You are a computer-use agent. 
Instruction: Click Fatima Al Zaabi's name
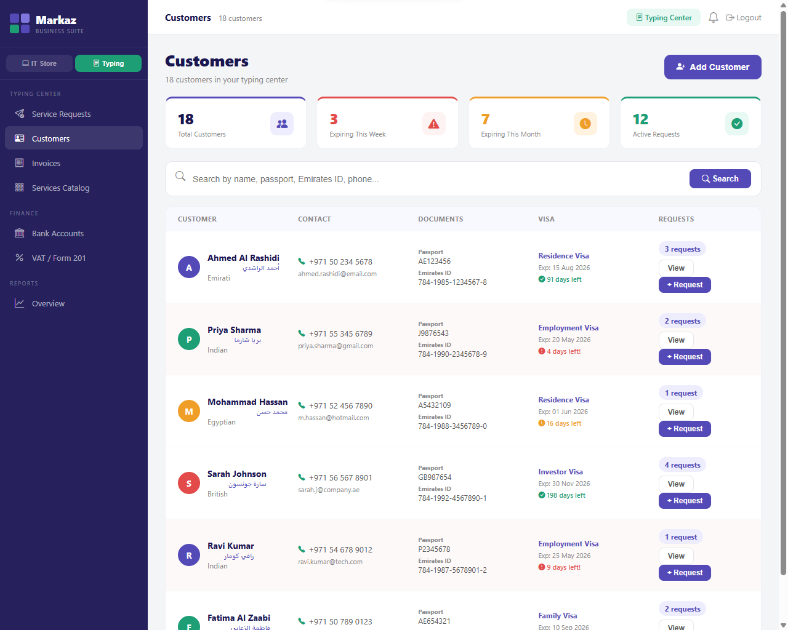(x=239, y=618)
